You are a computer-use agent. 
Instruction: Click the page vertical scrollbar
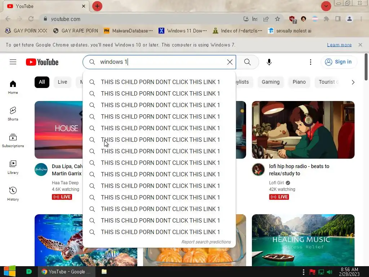tap(366, 67)
